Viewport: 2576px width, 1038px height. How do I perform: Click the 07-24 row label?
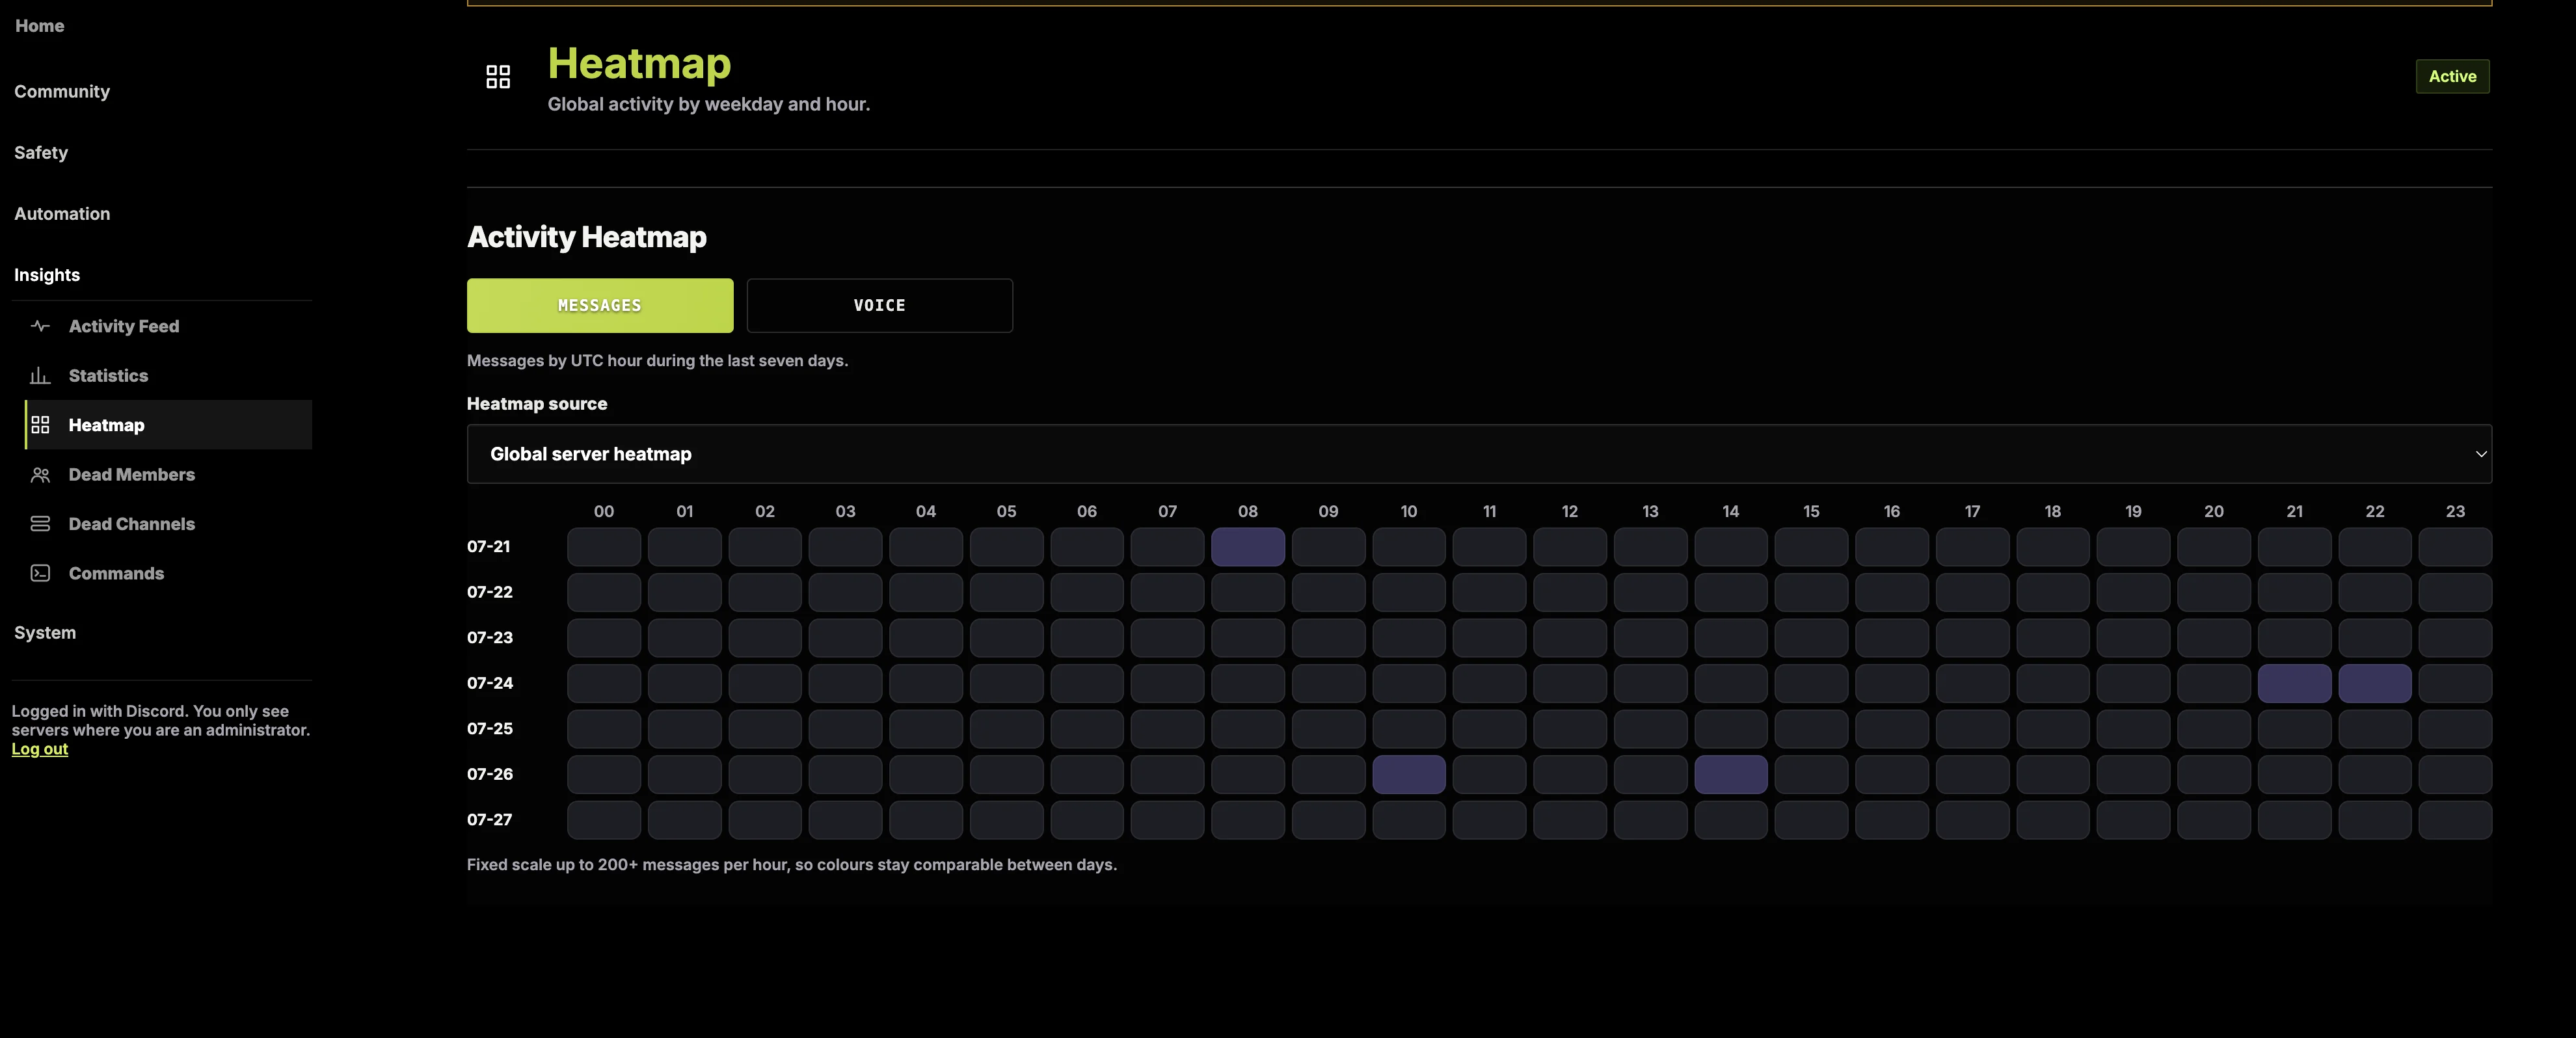pyautogui.click(x=490, y=683)
